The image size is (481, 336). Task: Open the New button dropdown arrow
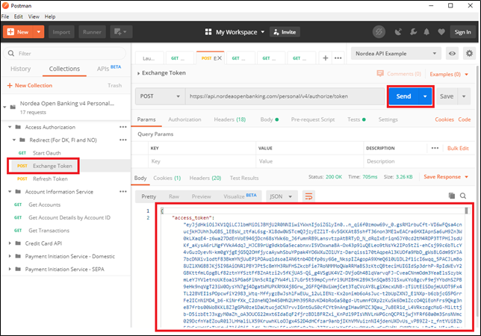38,32
